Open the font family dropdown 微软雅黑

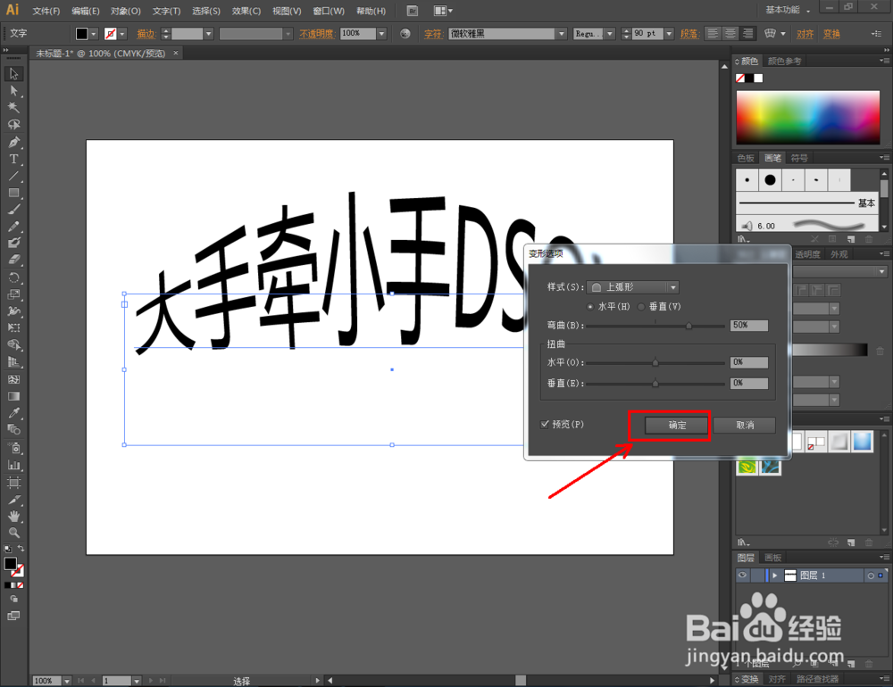click(562, 34)
